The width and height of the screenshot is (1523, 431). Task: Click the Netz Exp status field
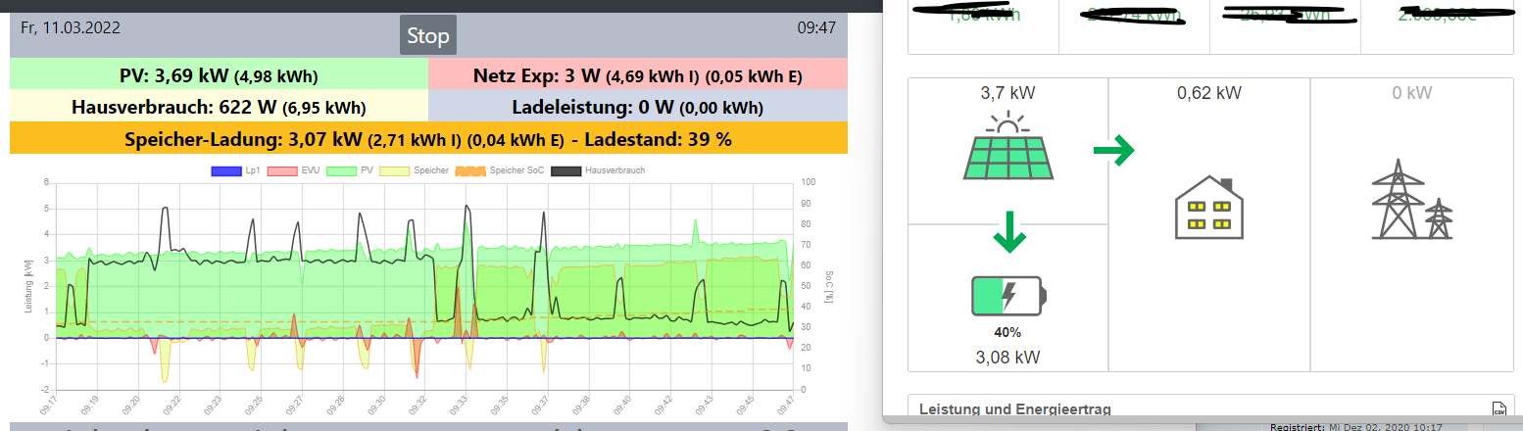point(638,75)
